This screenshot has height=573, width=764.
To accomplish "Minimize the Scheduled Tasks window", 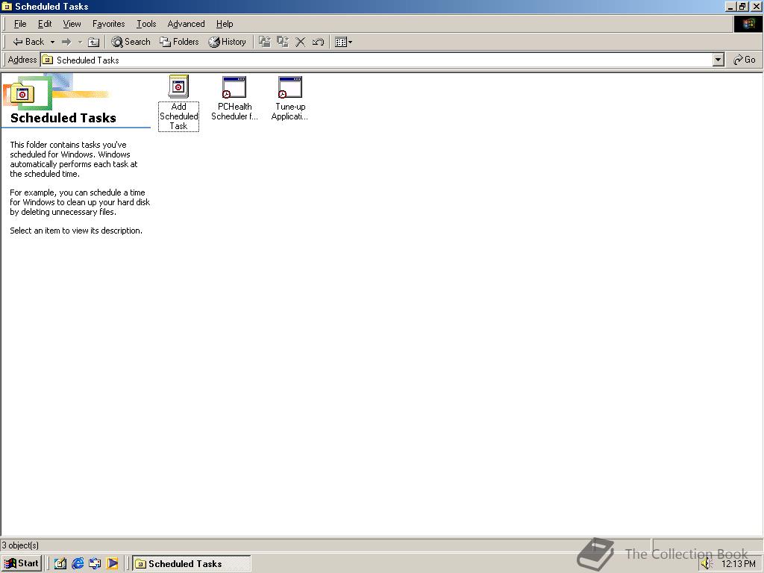I will pyautogui.click(x=731, y=6).
